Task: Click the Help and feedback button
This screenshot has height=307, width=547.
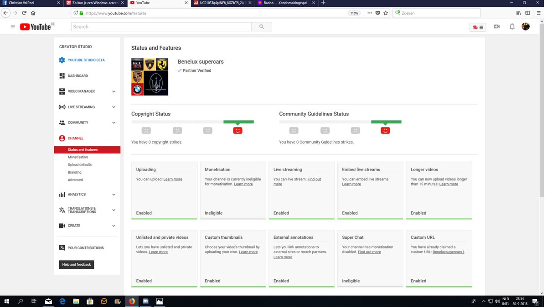Action: (77, 265)
